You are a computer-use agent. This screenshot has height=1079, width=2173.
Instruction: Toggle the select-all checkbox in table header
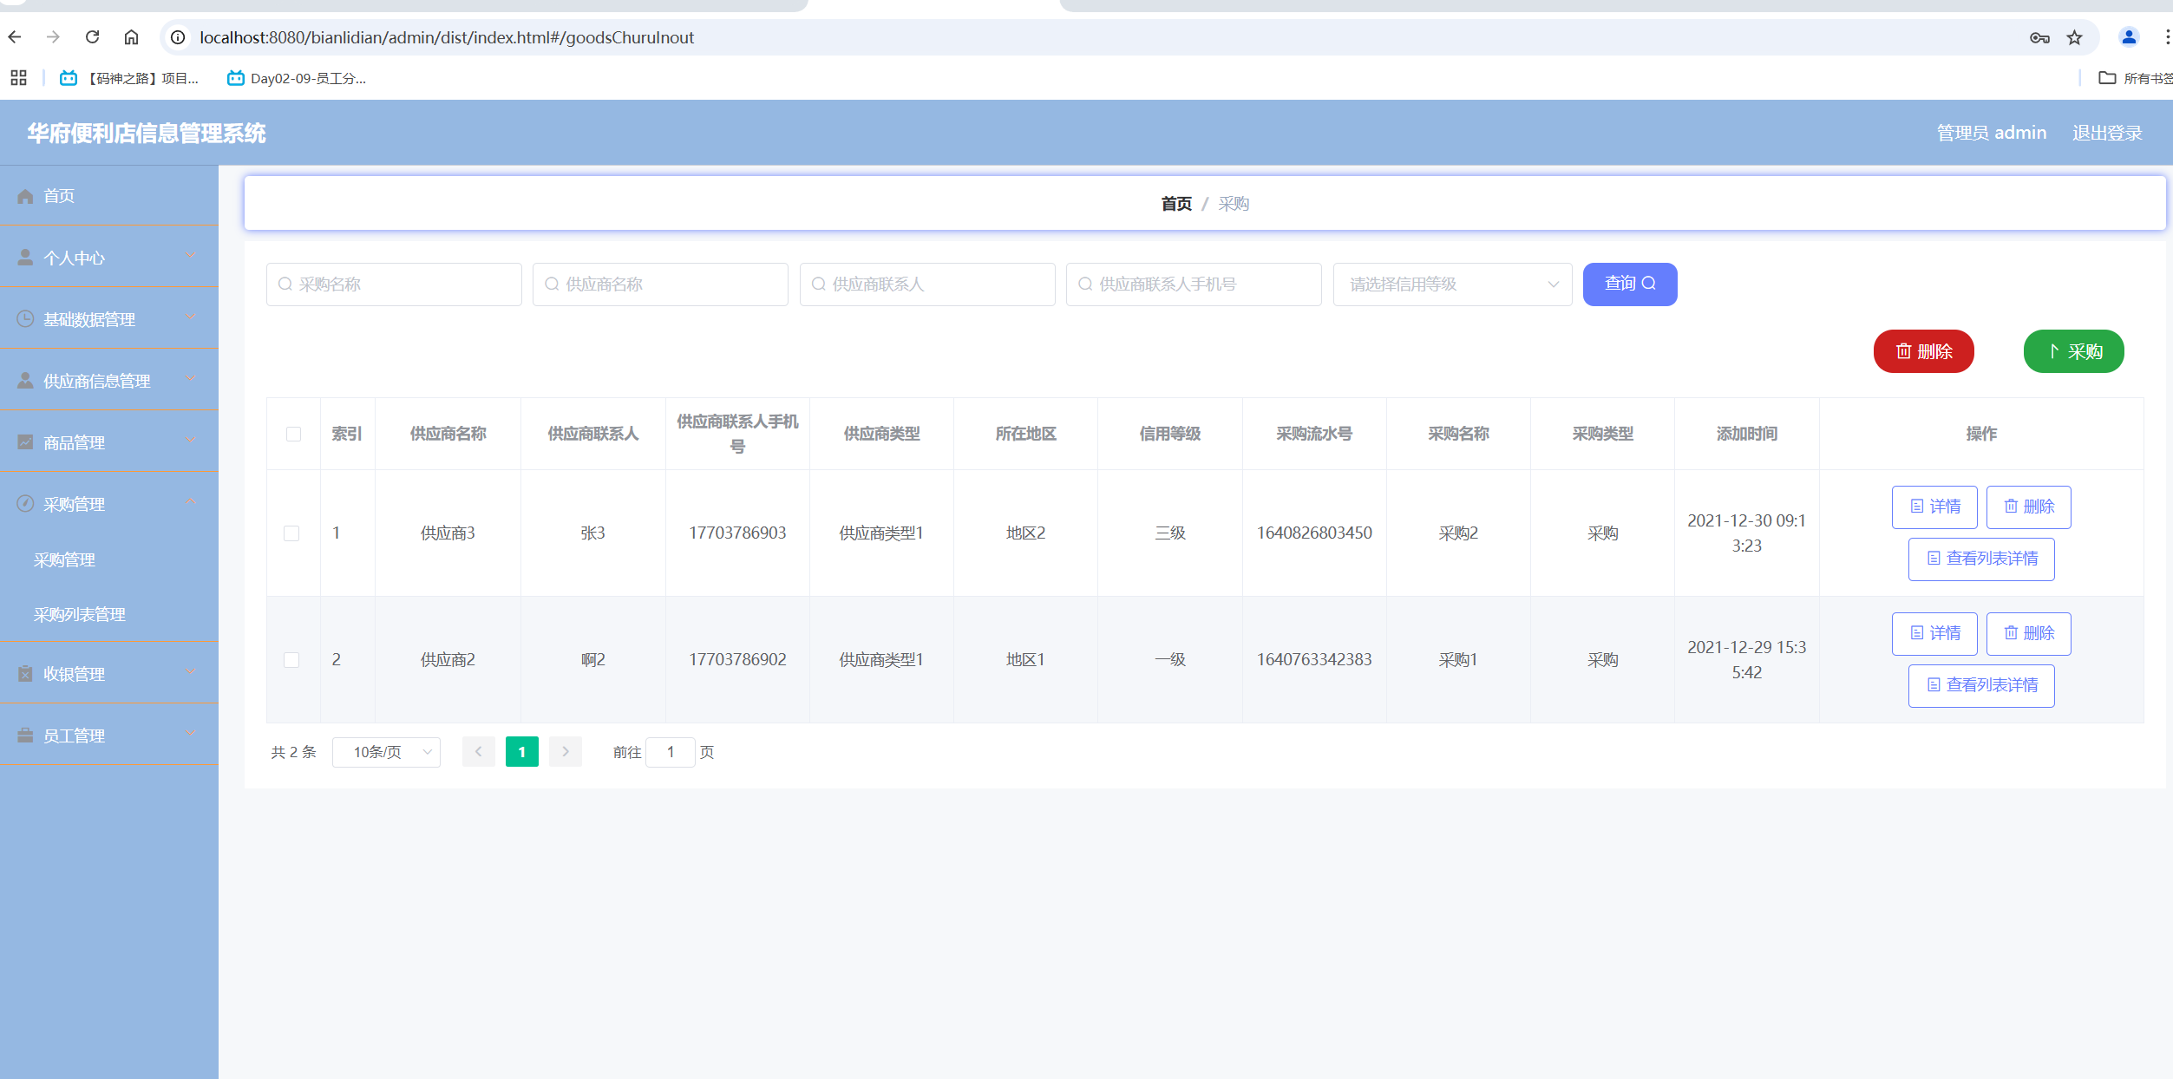pos(293,434)
